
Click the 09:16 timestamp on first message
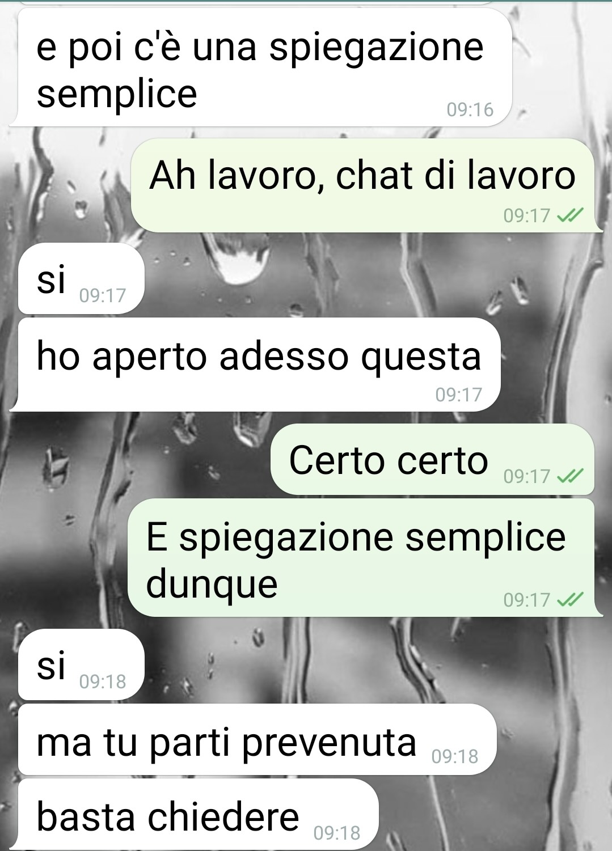(x=470, y=109)
